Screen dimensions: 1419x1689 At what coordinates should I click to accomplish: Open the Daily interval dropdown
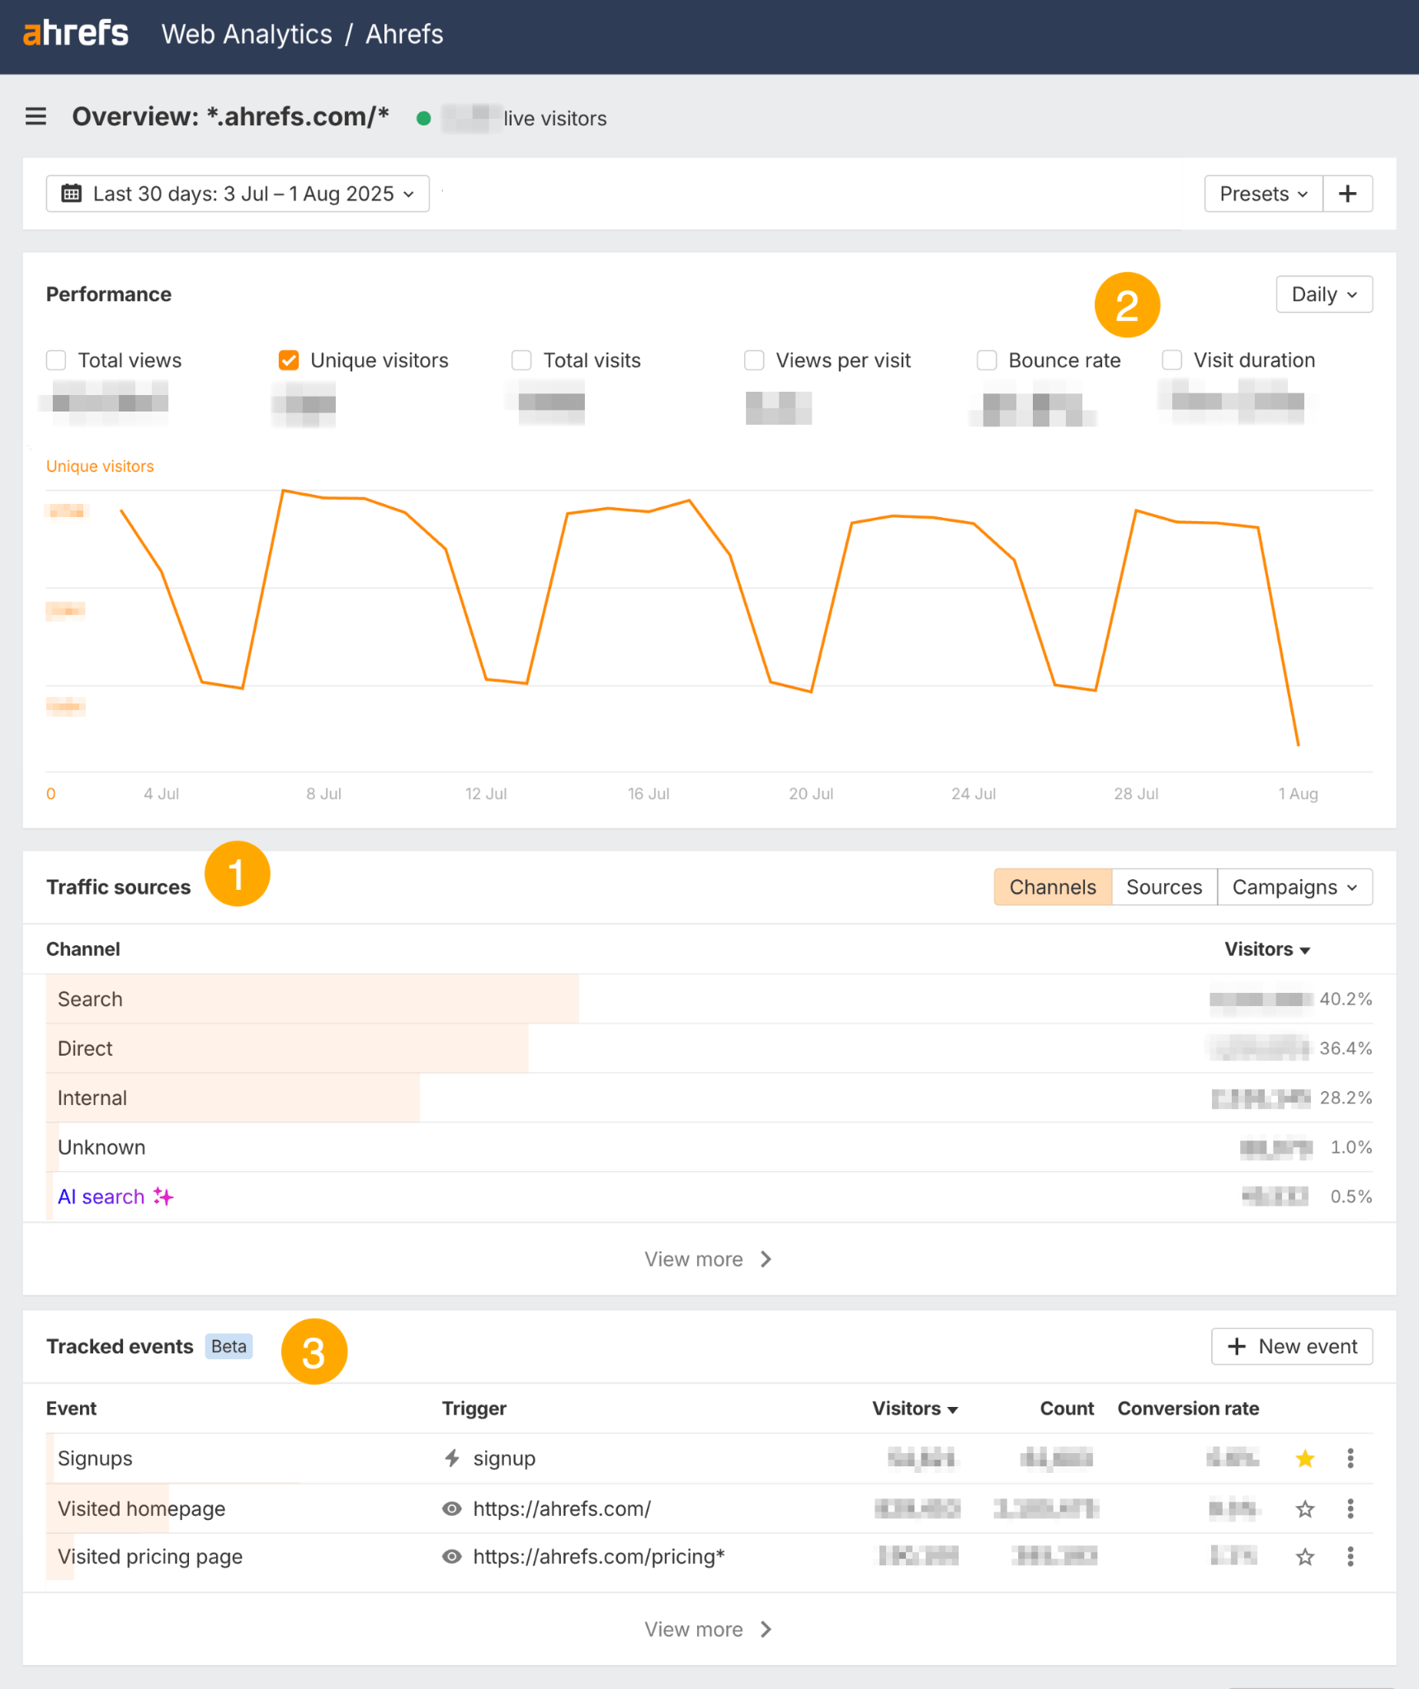tap(1323, 294)
